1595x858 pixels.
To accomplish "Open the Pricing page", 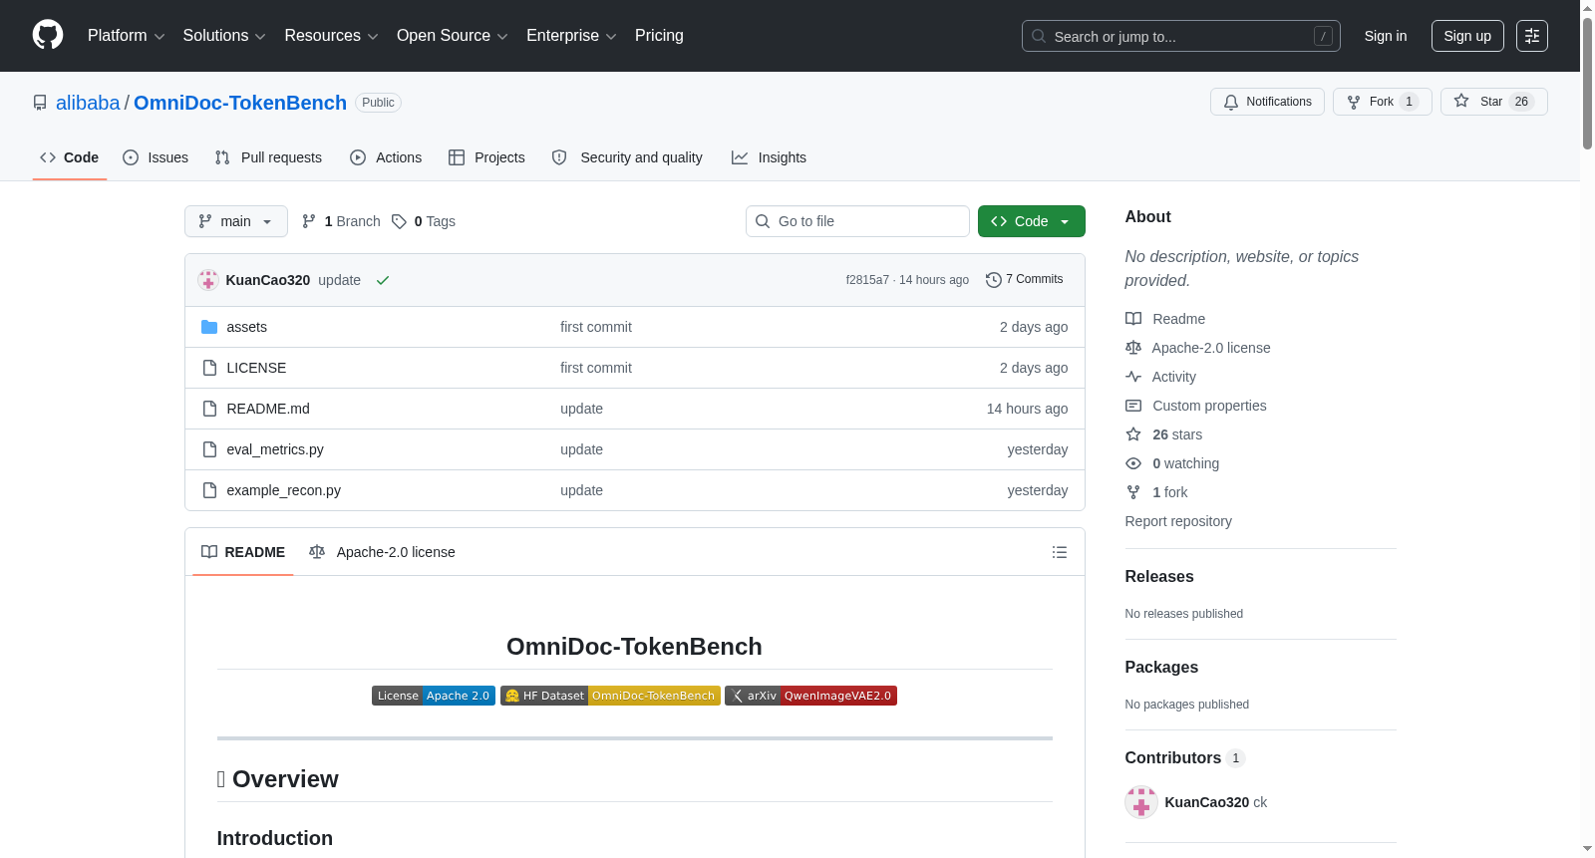I will [659, 36].
